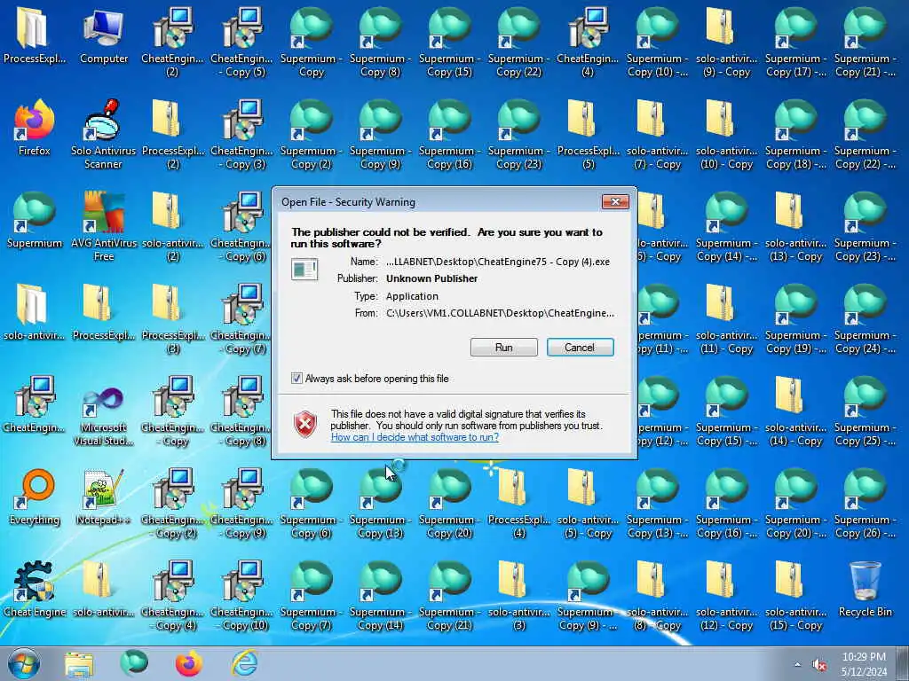The height and width of the screenshot is (681, 909).
Task: Click the Unknown Publisher text
Action: coord(432,278)
